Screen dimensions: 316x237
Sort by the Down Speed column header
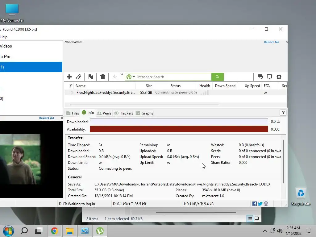pos(225,86)
